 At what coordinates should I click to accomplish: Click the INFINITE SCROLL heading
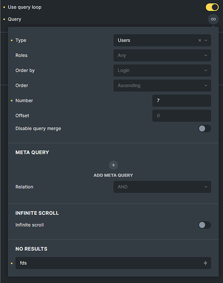pos(37,213)
